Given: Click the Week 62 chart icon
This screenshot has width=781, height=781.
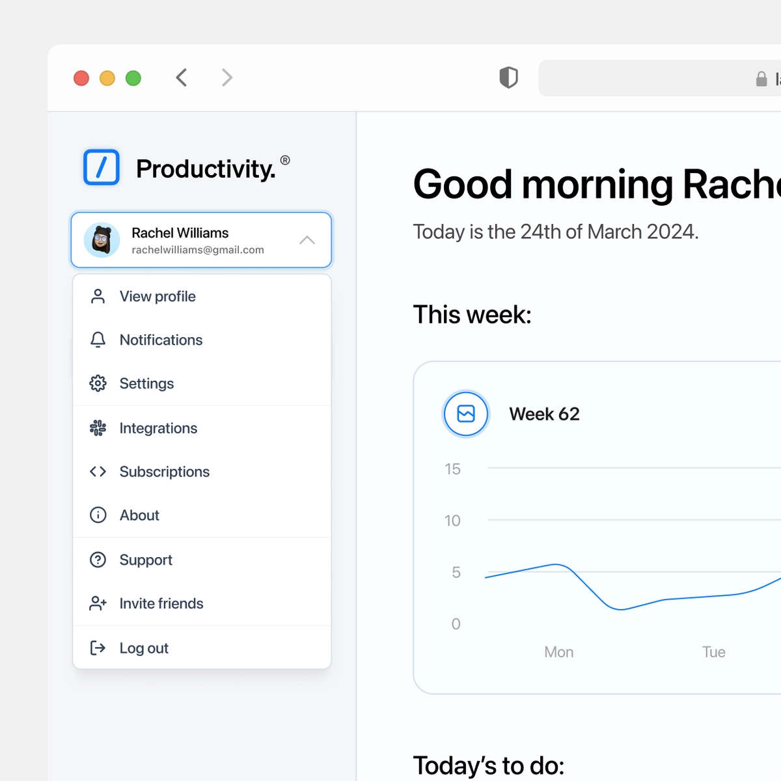Looking at the screenshot, I should click(x=466, y=413).
